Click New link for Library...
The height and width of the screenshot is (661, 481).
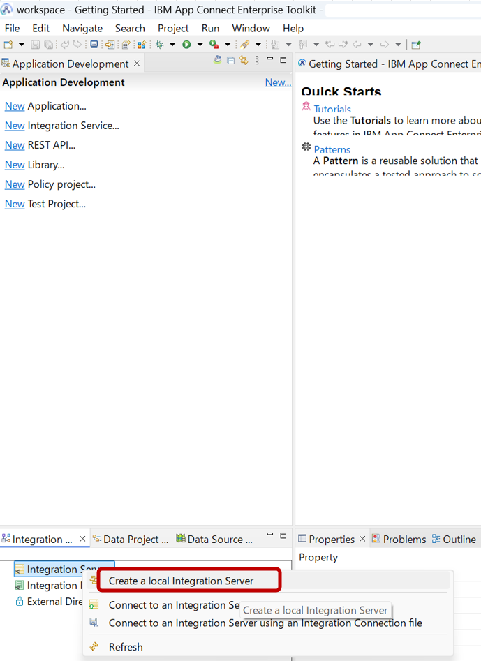click(x=15, y=165)
